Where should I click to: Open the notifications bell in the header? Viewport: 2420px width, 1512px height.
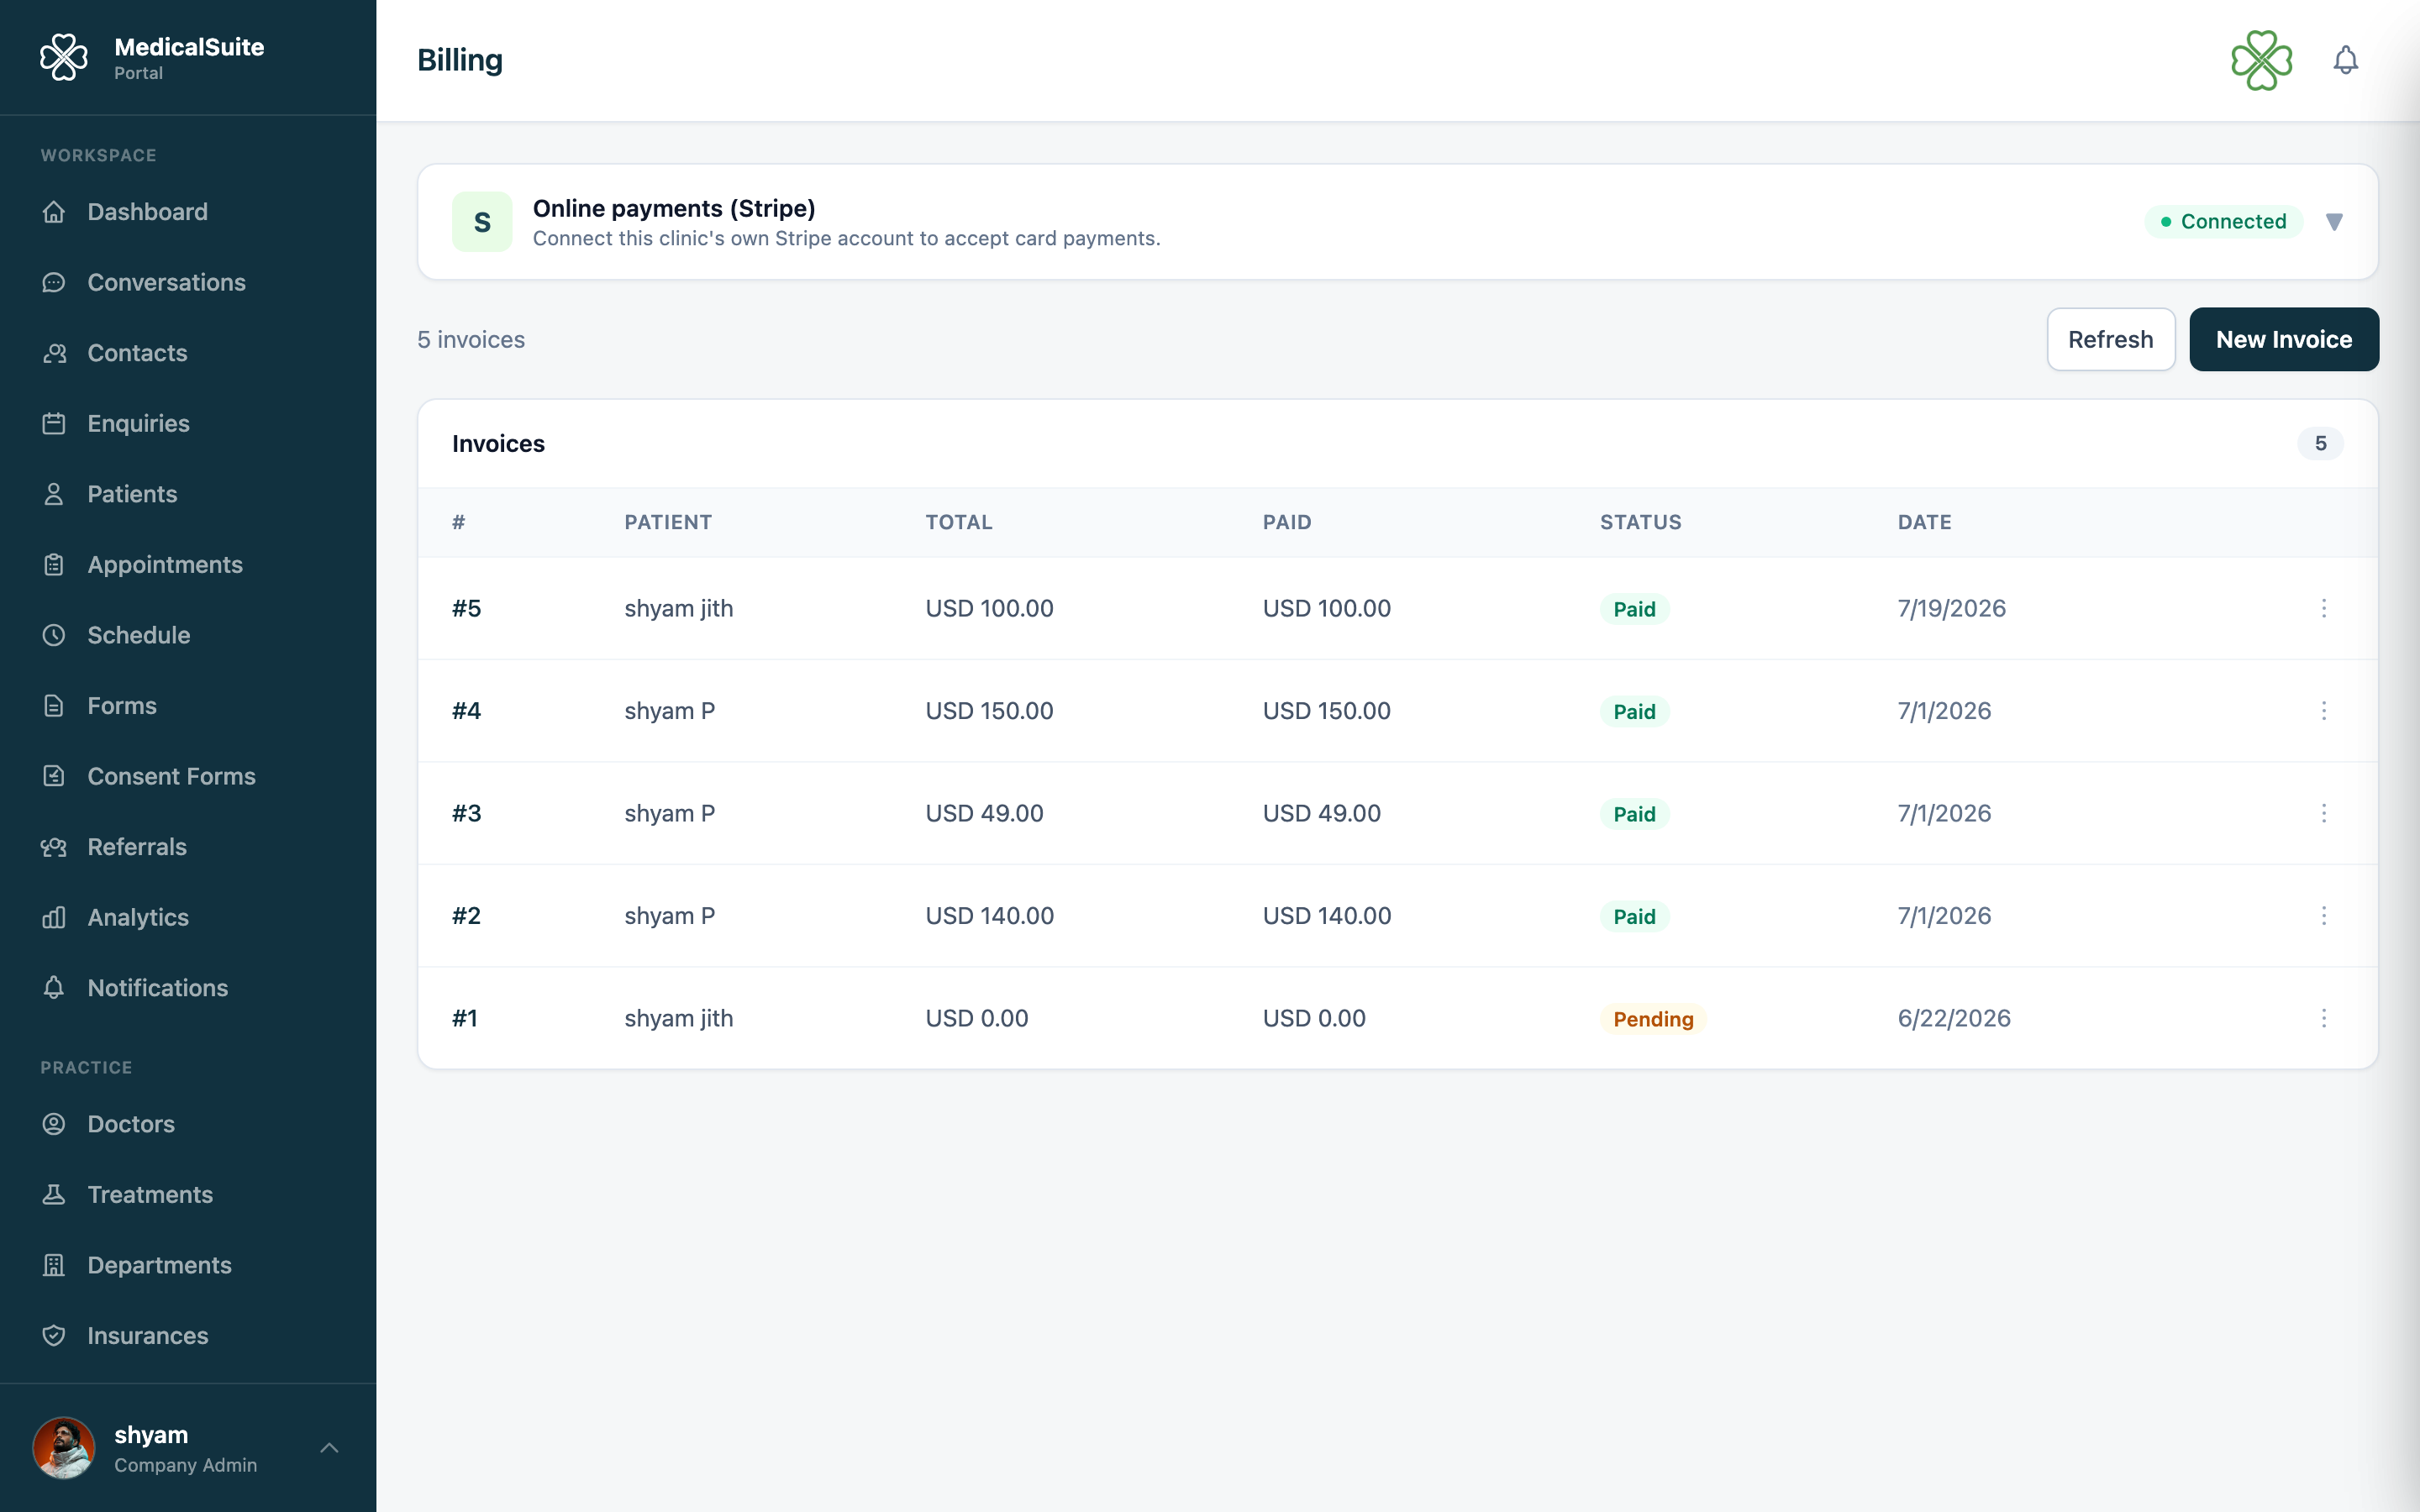(x=2345, y=60)
